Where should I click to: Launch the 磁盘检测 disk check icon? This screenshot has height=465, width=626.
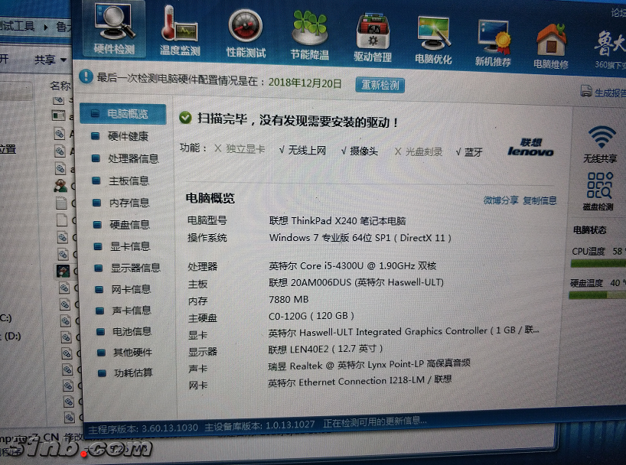click(x=599, y=190)
